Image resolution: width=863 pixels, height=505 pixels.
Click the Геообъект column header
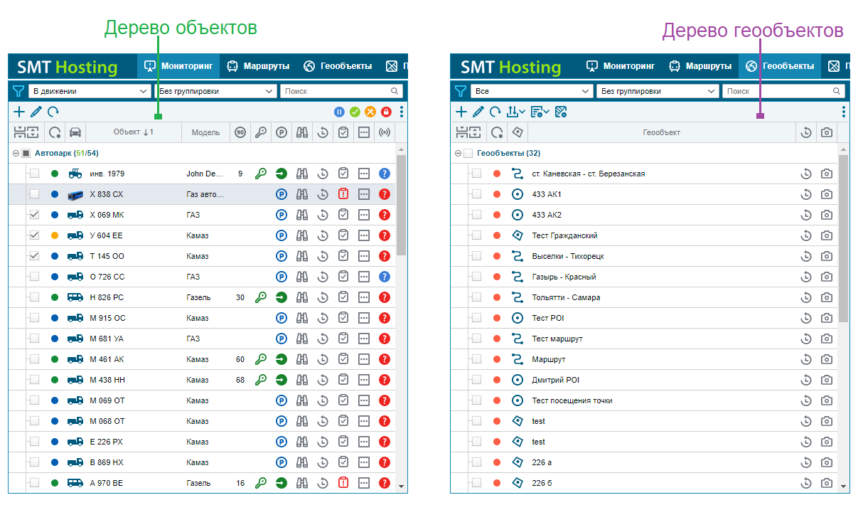[662, 132]
